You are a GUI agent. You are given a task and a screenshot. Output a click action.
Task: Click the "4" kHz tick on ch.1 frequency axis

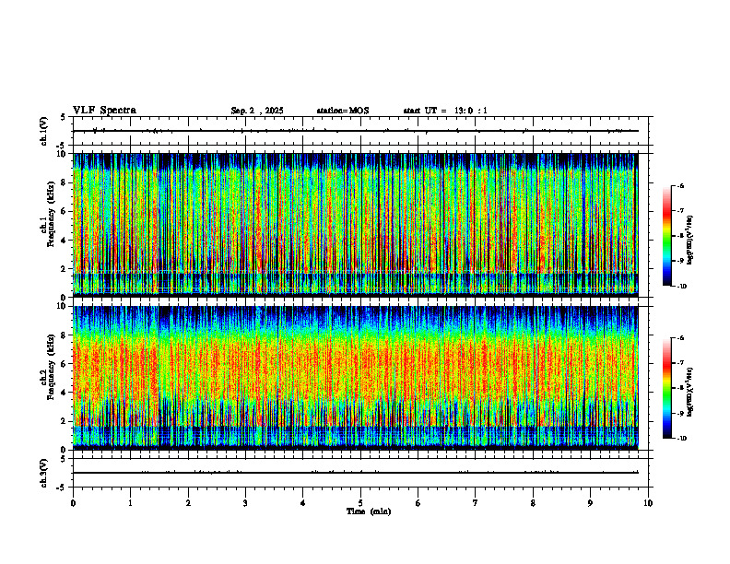tap(65, 241)
